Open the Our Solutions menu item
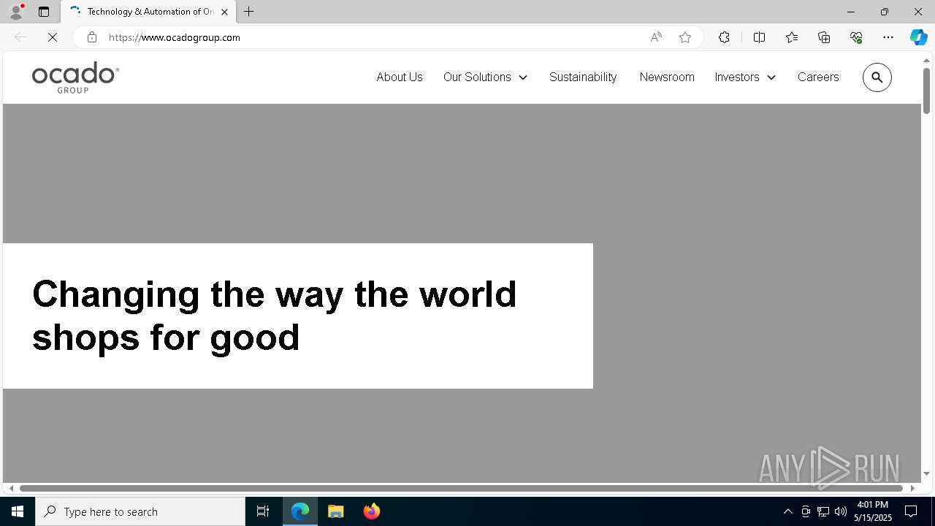This screenshot has height=526, width=935. point(477,77)
